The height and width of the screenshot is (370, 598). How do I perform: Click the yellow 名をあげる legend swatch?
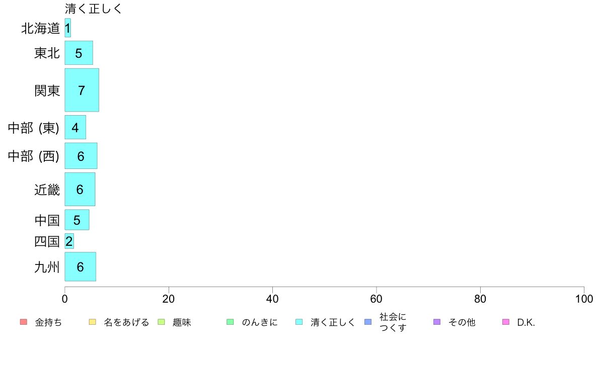point(92,322)
